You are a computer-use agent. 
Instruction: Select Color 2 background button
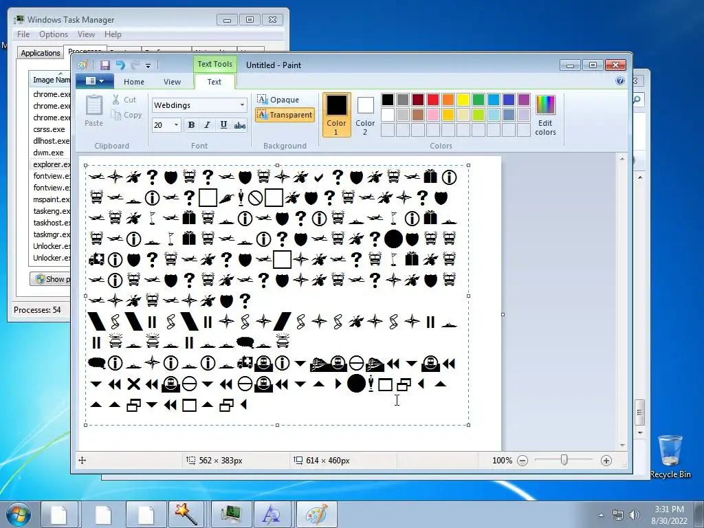(x=365, y=115)
